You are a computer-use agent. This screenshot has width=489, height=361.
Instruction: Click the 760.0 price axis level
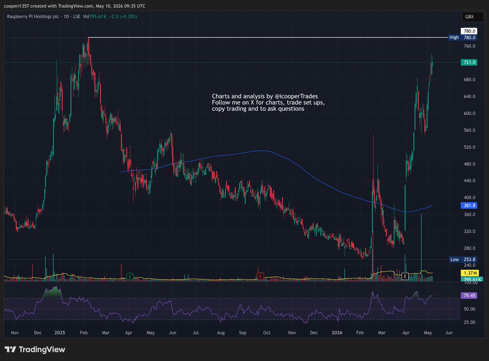(x=469, y=46)
